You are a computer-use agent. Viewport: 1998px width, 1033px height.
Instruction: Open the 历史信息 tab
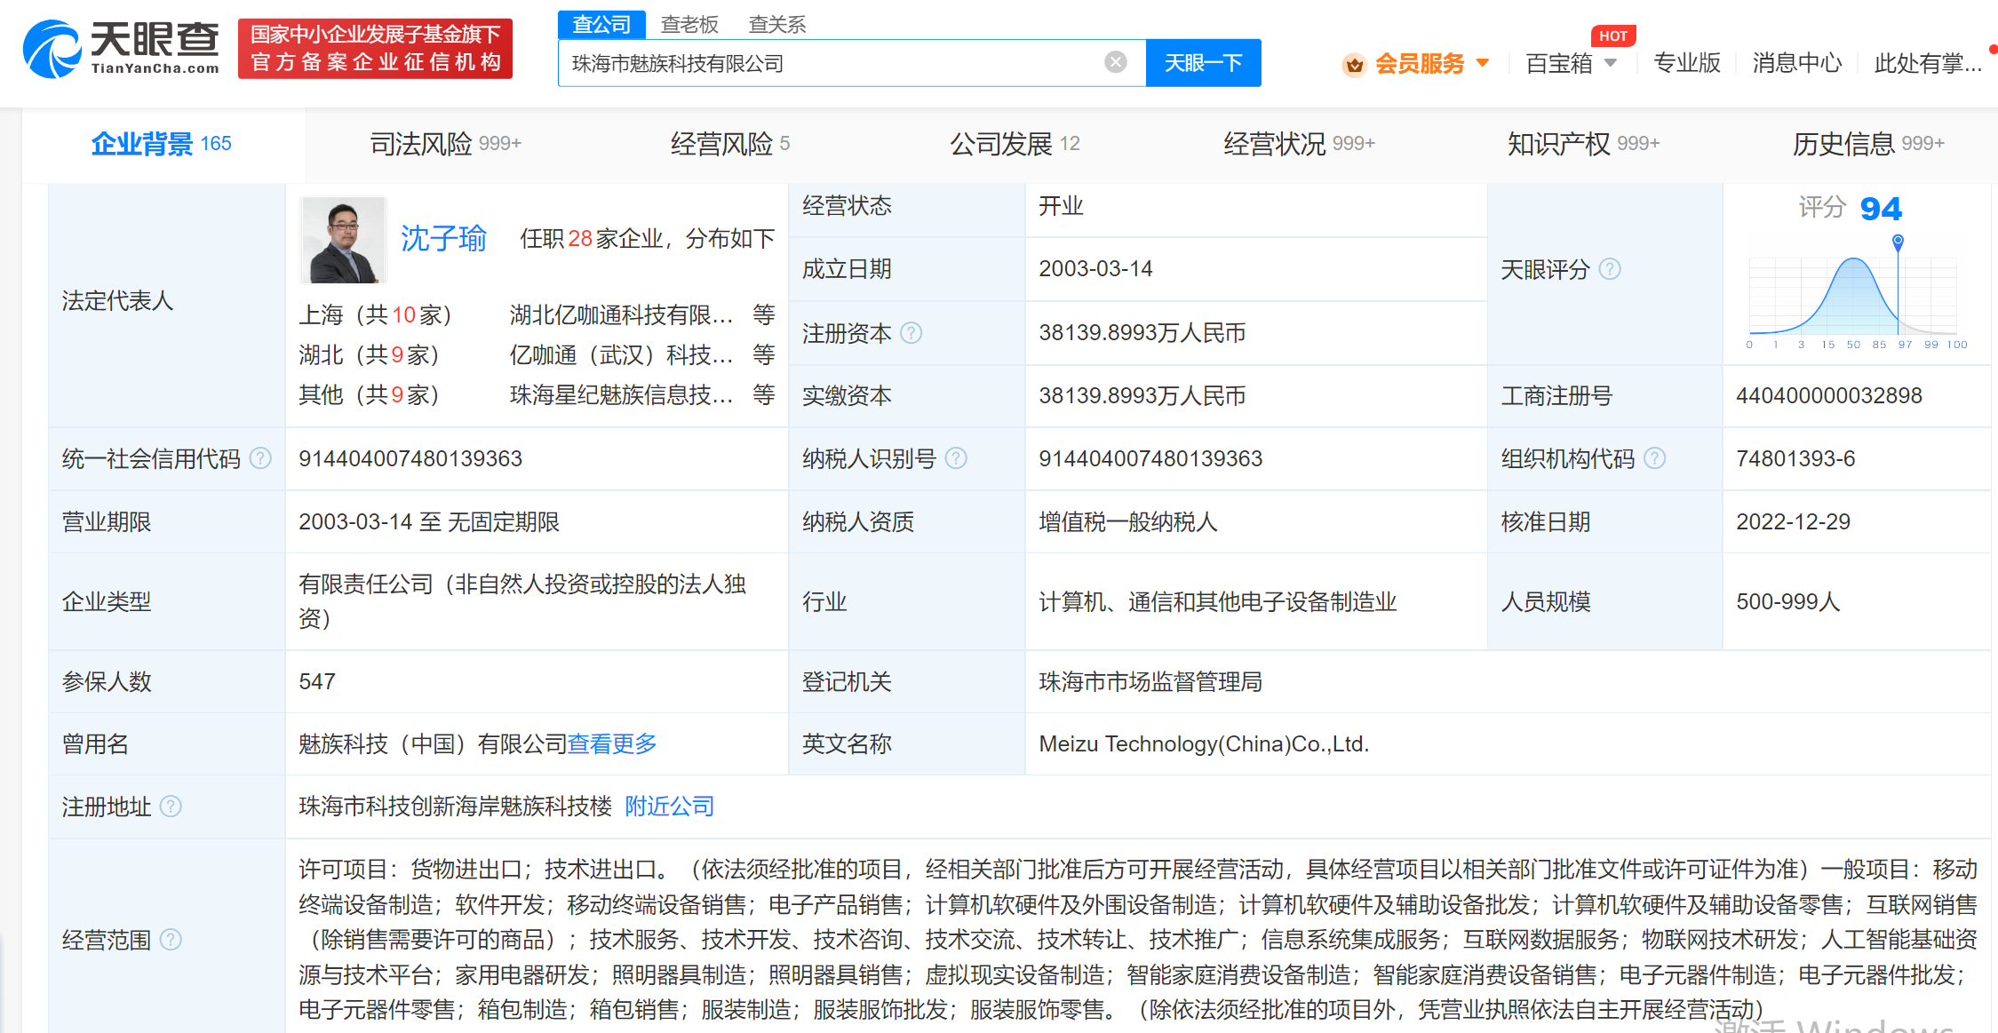pyautogui.click(x=1868, y=144)
